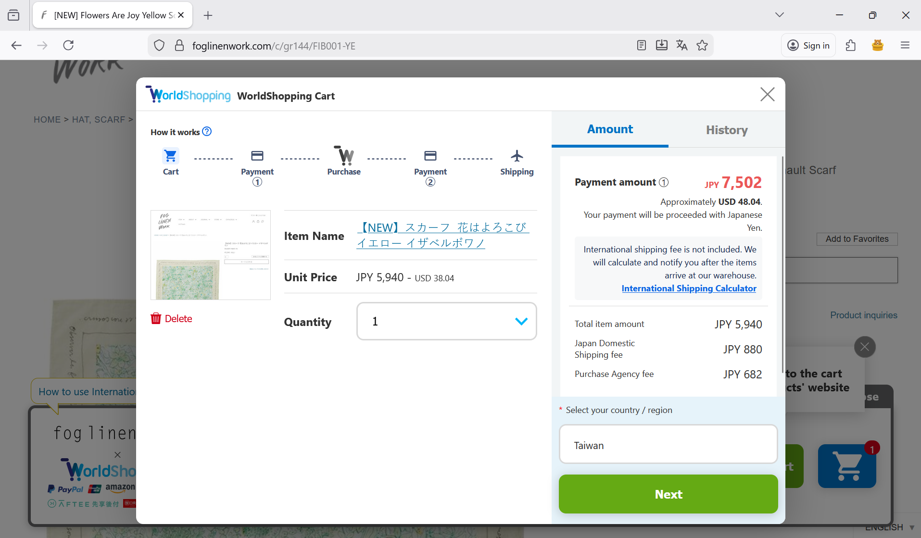921x538 pixels.
Task: Open the Firefox application menu
Action: point(905,46)
